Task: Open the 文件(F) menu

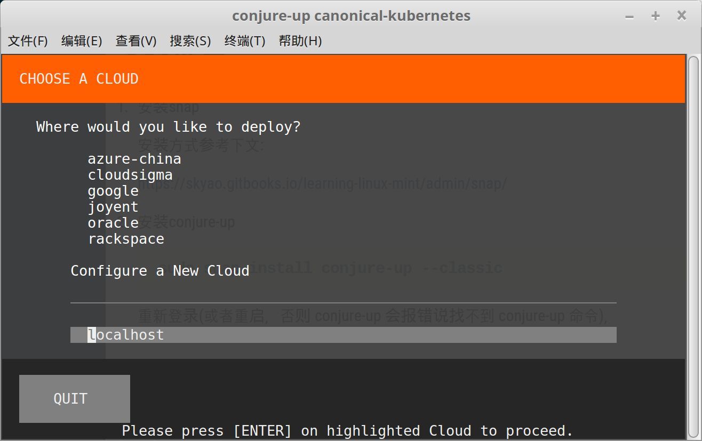Action: coord(28,41)
